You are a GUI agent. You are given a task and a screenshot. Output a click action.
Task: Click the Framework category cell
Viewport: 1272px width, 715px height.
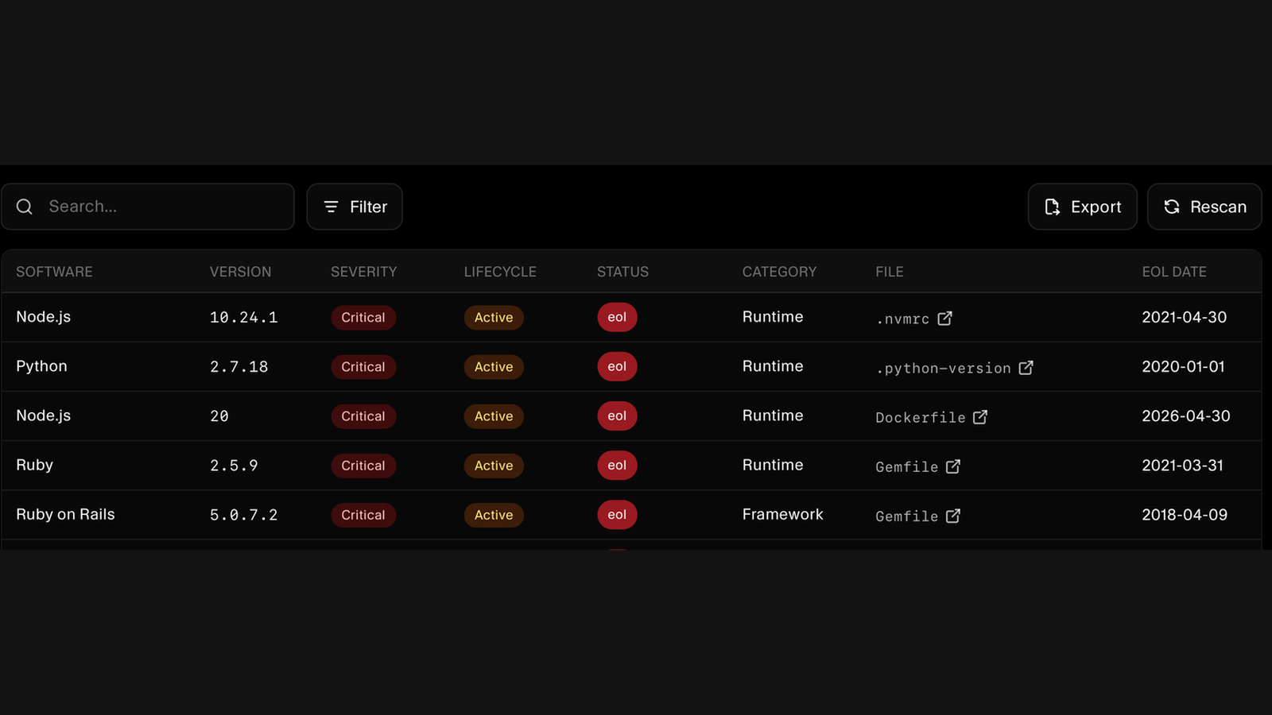coord(783,514)
